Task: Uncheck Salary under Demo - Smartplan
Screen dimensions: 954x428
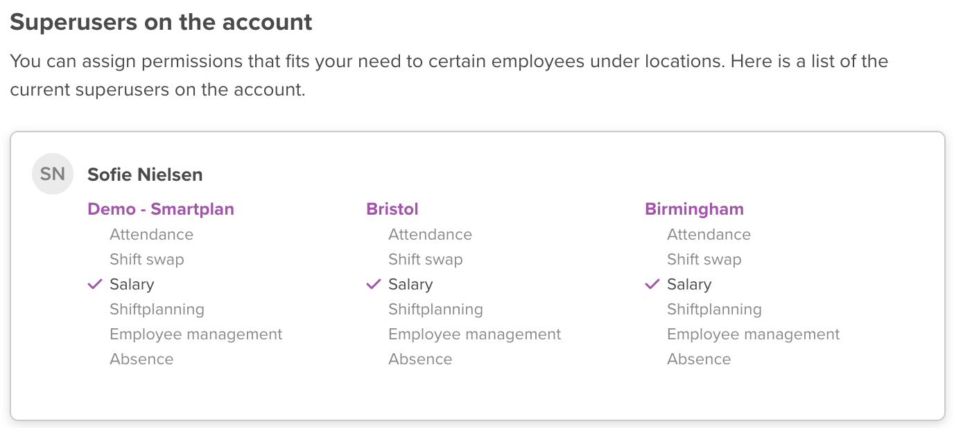Action: (x=132, y=285)
